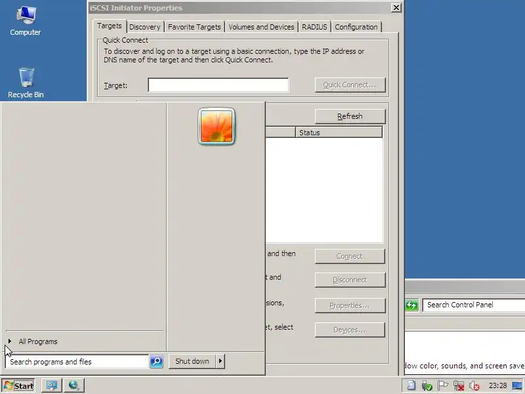Click the Start button on taskbar

click(x=18, y=385)
